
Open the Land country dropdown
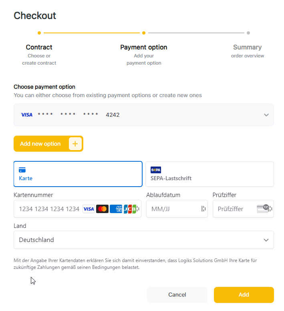coord(144,240)
